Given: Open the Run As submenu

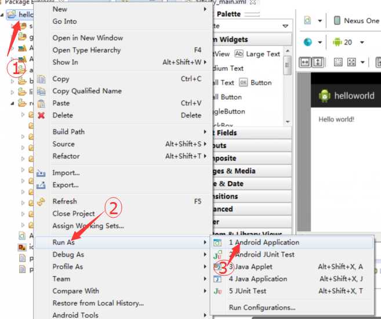Looking at the screenshot, I should coord(123,243).
